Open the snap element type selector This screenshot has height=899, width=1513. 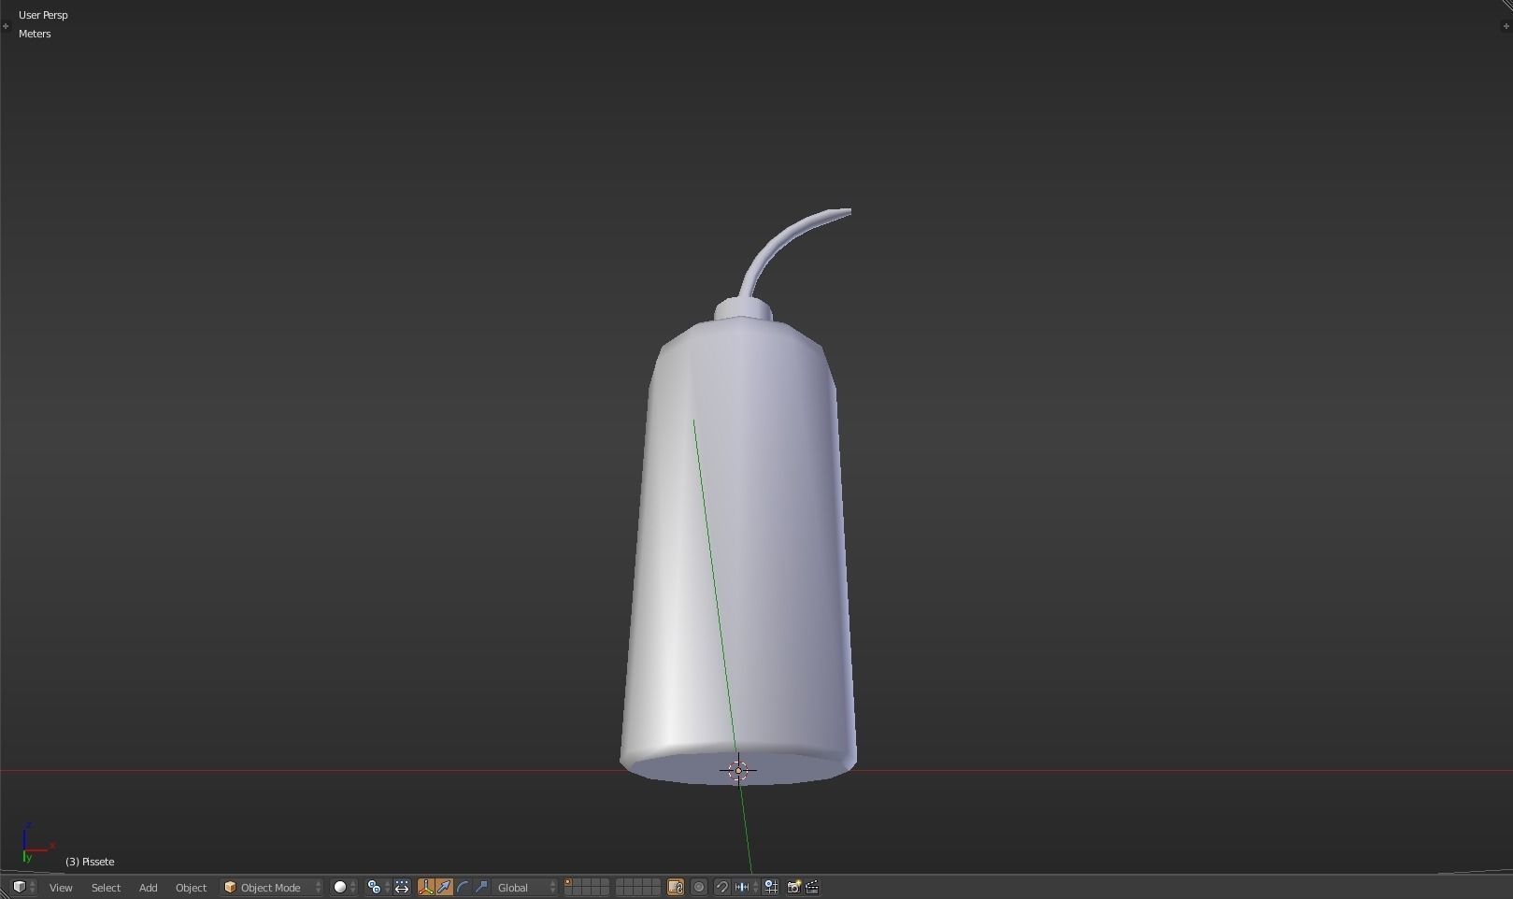746,887
